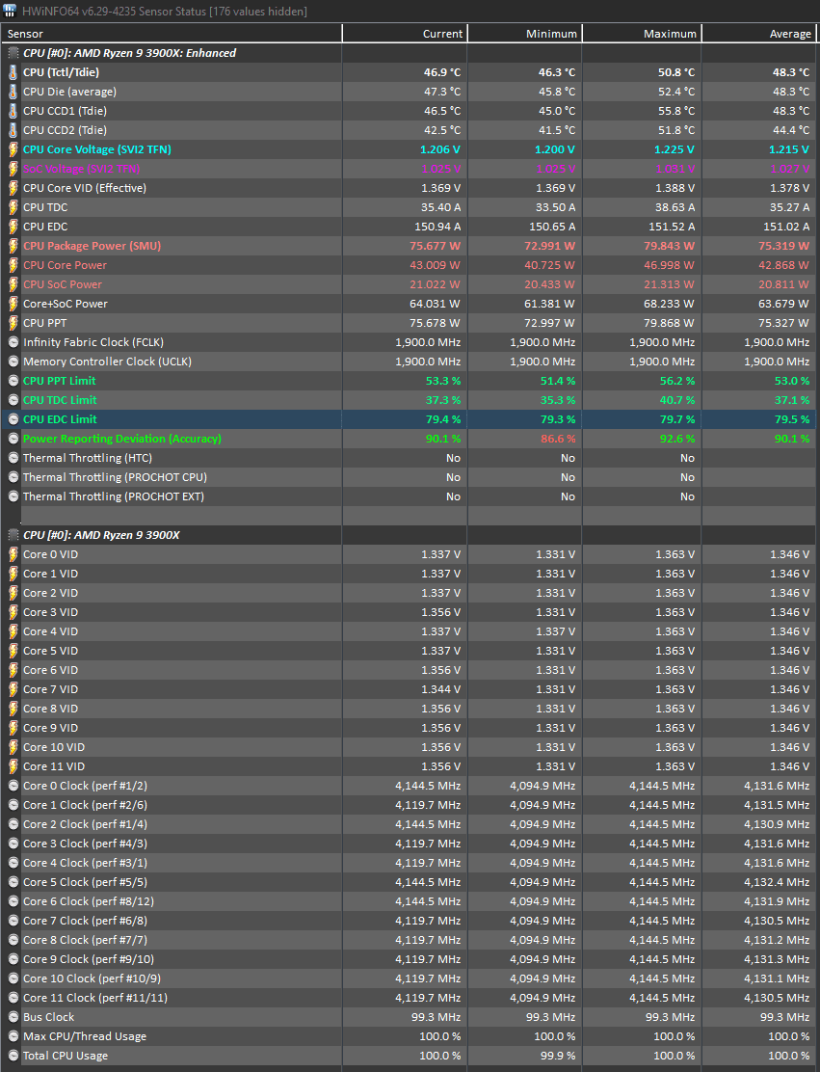Click the clock icon beside Memory Controller Clock (UCLK)
Image resolution: width=820 pixels, height=1072 pixels.
[x=13, y=362]
